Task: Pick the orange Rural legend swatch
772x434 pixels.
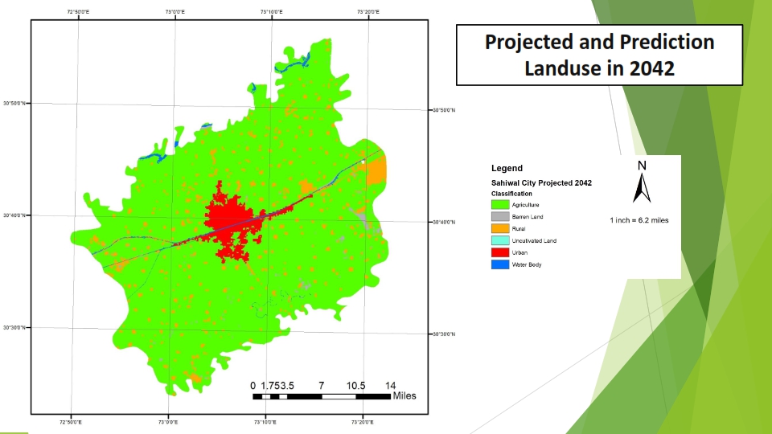Action: (x=500, y=228)
